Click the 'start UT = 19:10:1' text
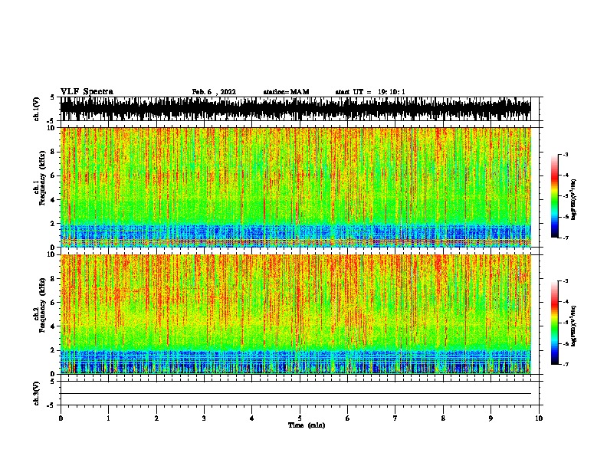The width and height of the screenshot is (607, 469). 370,92
